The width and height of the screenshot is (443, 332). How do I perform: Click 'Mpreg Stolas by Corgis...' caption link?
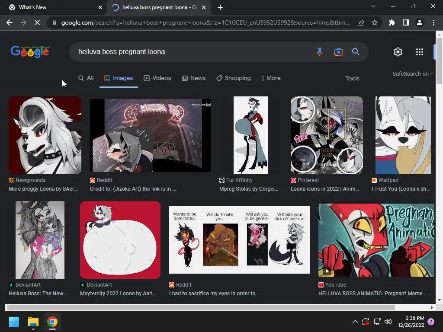click(x=249, y=189)
